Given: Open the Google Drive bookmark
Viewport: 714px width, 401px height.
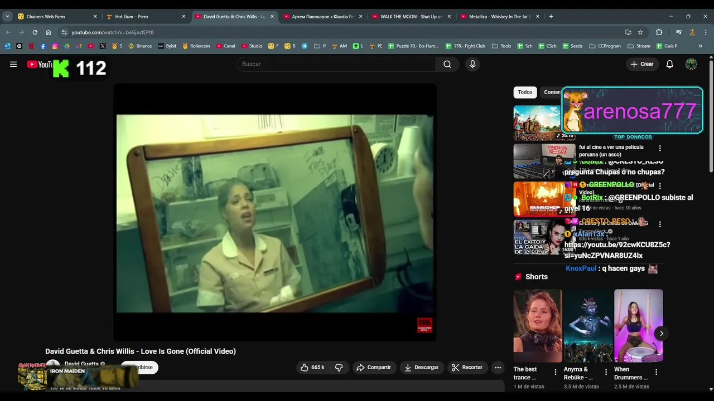Looking at the screenshot, I should tap(67, 46).
